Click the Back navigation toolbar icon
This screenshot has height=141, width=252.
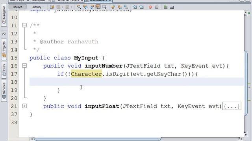pyautogui.click(x=58, y=7)
